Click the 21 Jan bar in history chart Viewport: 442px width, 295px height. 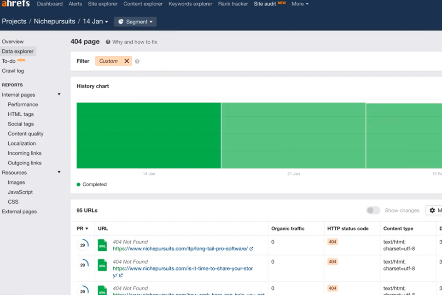pos(293,136)
